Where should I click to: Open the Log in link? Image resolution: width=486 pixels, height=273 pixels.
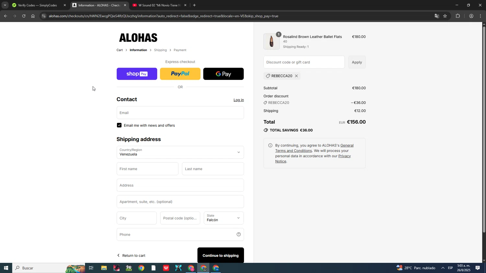[x=239, y=100]
